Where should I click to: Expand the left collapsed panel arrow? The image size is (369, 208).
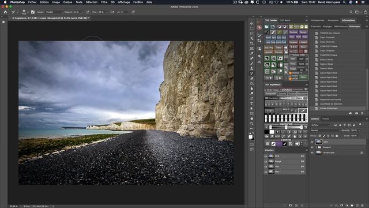click(x=3, y=22)
